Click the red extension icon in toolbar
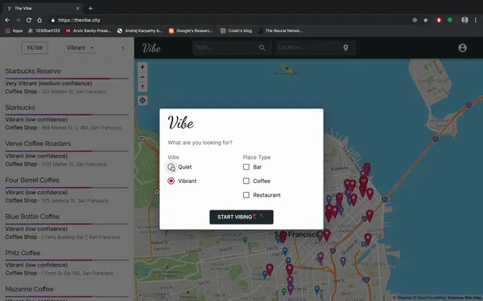The width and height of the screenshot is (483, 301). tap(439, 20)
